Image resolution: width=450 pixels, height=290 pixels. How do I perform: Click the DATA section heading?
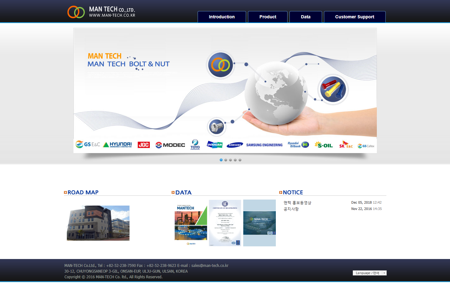pos(183,192)
